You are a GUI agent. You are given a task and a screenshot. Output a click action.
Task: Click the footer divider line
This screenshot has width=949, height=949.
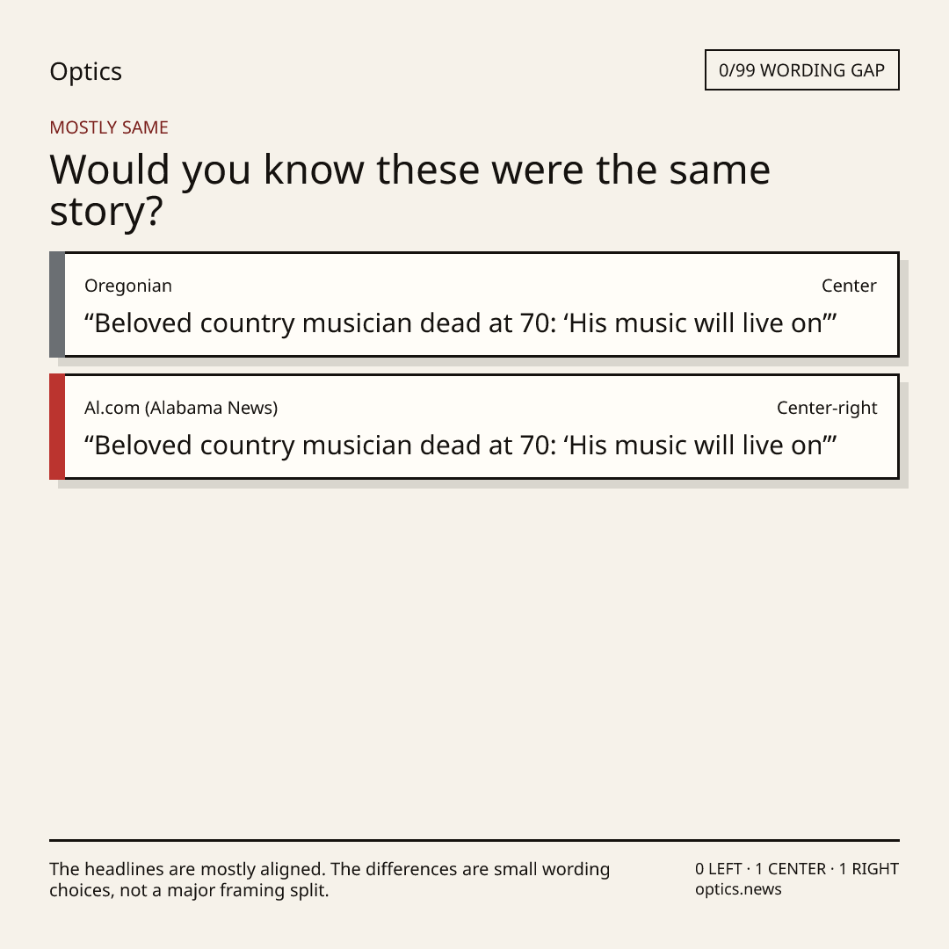pos(474,840)
